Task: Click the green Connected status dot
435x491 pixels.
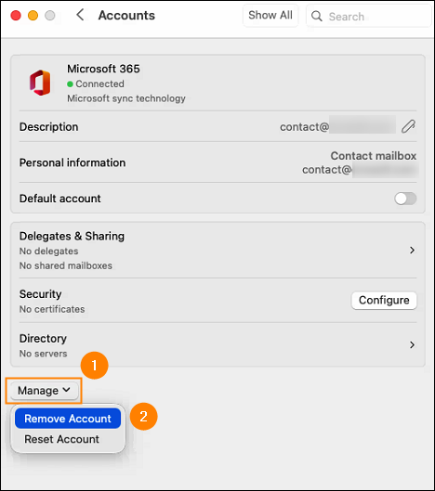Action: (x=70, y=84)
